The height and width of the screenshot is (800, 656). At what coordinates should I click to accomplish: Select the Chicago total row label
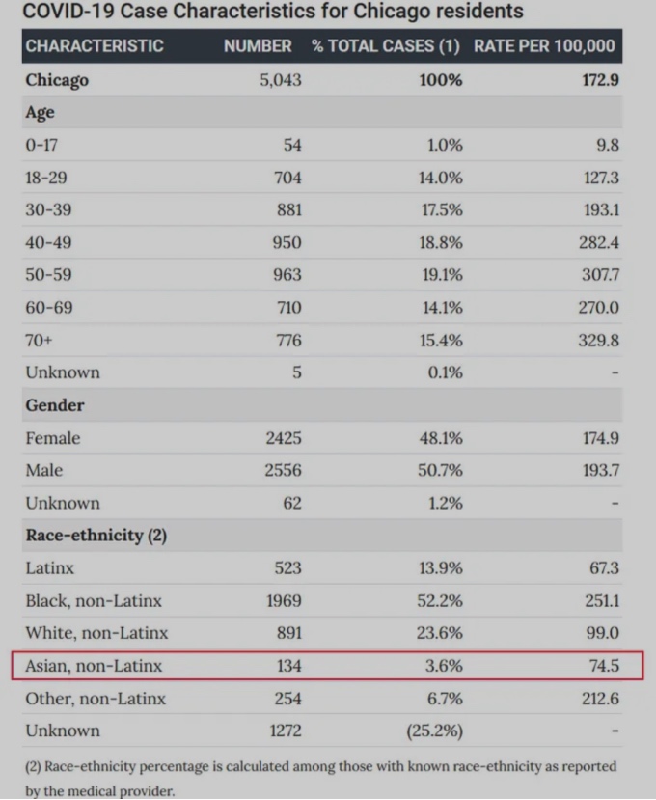click(57, 80)
